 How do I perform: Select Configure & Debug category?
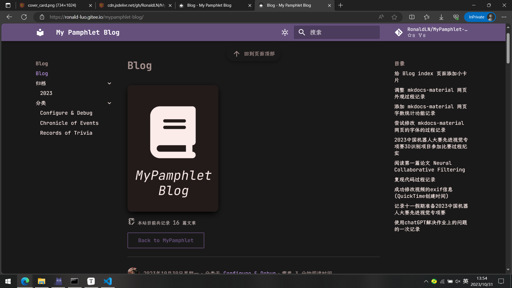click(66, 113)
